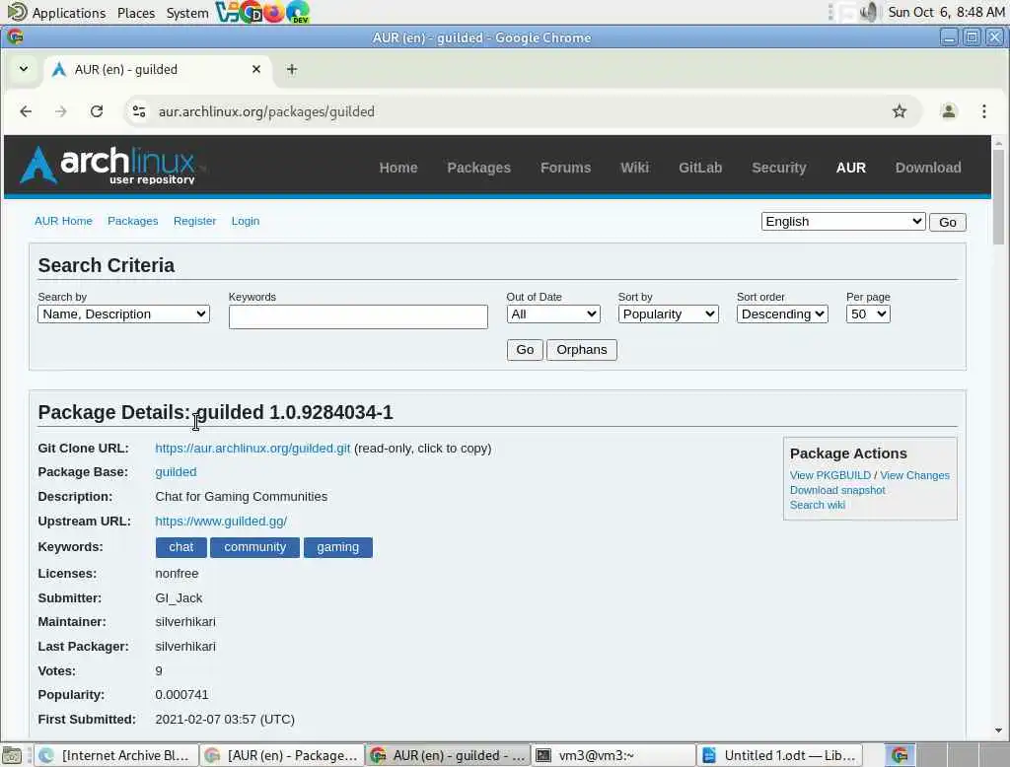1010x767 pixels.
Task: Launch Chrome launcher in top panel
Action: coord(250,12)
